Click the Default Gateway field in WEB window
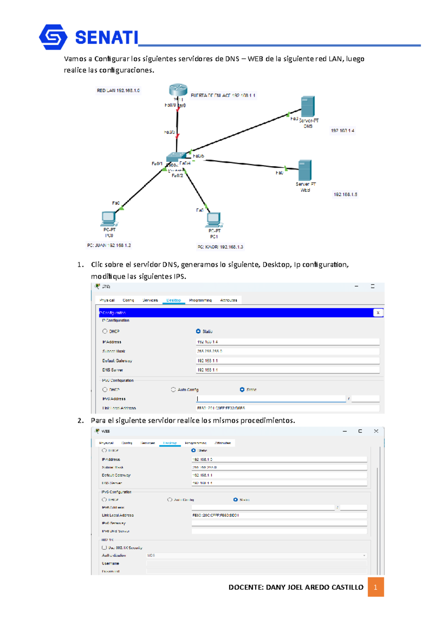Image resolution: width=448 pixels, height=633 pixels. (x=279, y=475)
